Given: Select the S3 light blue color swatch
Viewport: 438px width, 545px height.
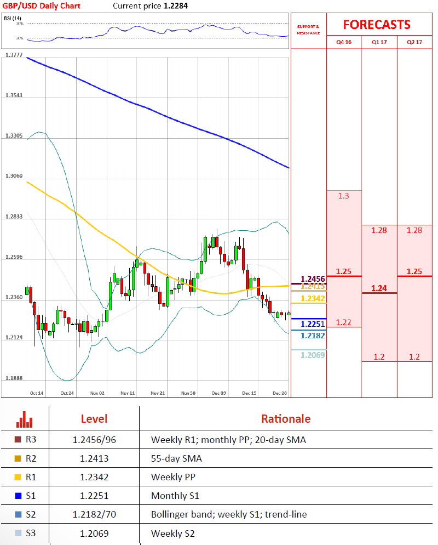Looking at the screenshot, I should [x=19, y=533].
